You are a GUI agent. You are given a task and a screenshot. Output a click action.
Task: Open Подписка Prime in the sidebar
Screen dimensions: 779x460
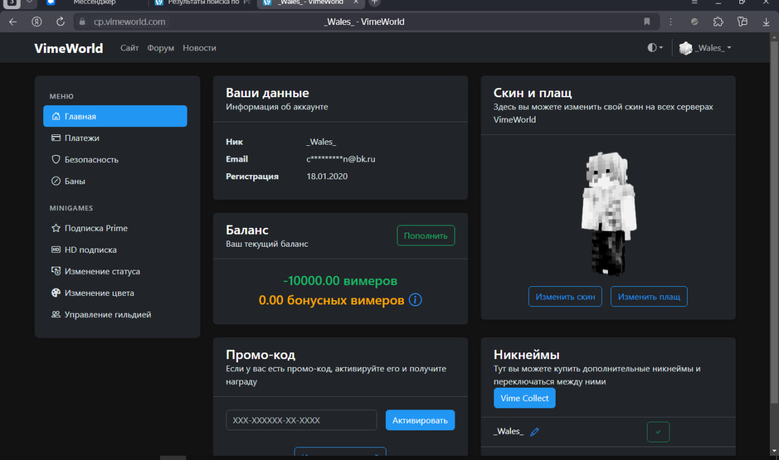pyautogui.click(x=115, y=228)
